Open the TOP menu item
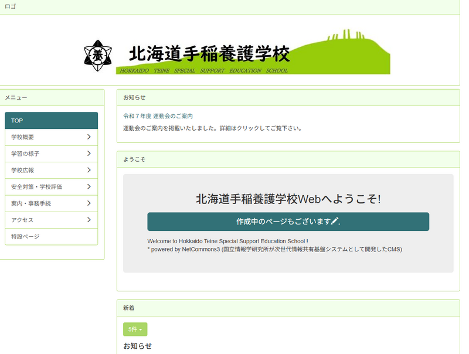This screenshot has width=469, height=354. 52,121
